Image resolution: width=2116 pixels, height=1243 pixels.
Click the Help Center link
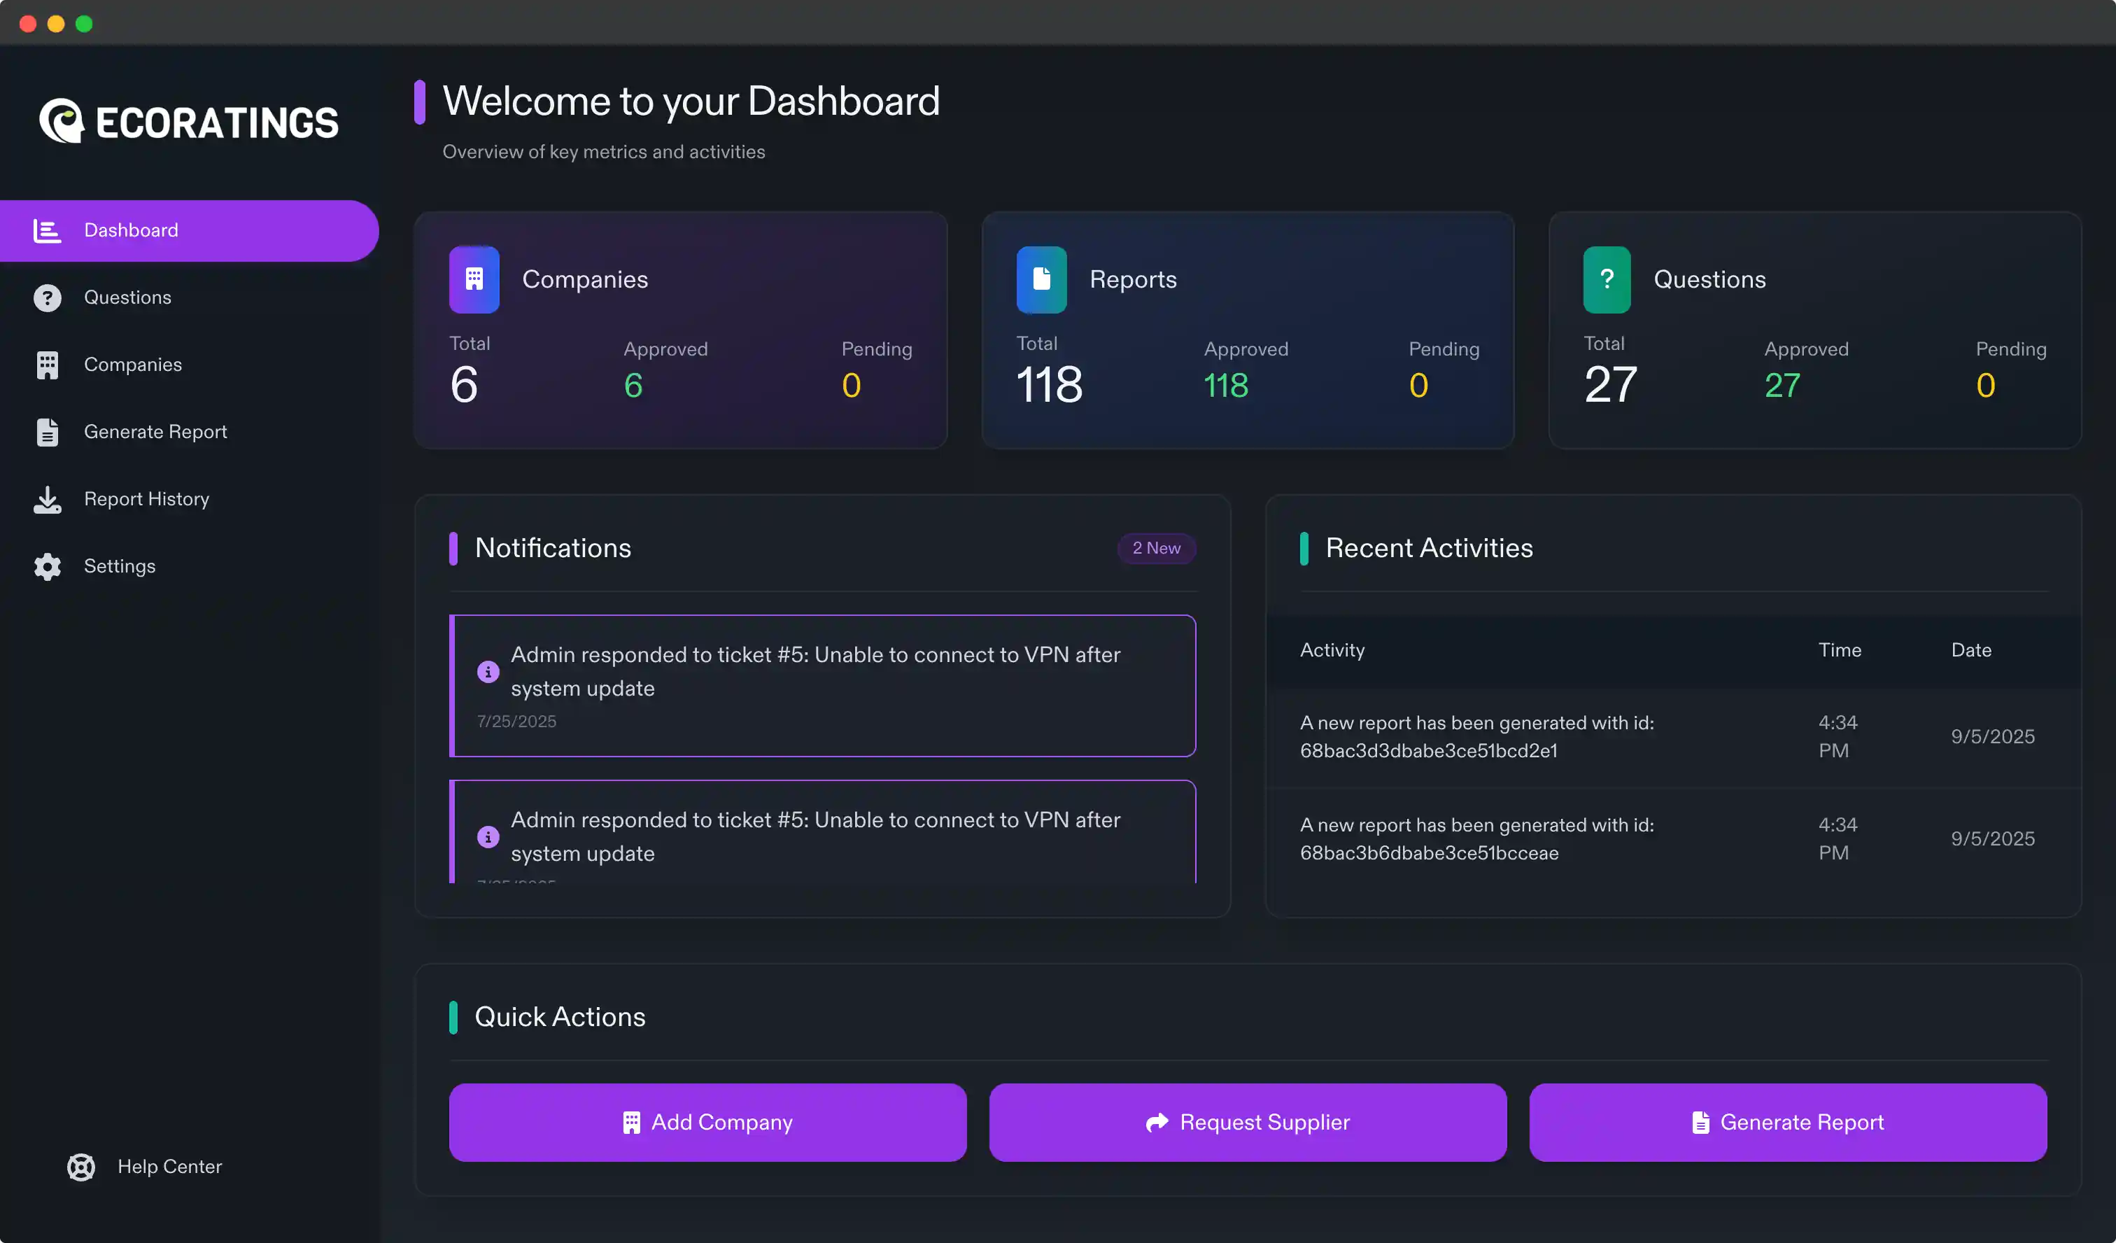169,1167
